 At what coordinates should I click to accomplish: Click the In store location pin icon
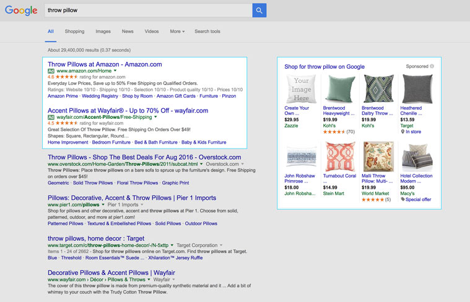(x=403, y=132)
